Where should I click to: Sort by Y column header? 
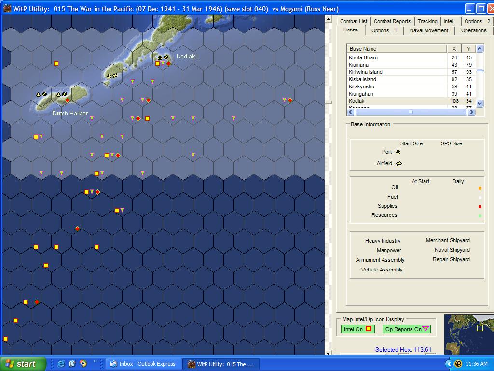point(469,49)
